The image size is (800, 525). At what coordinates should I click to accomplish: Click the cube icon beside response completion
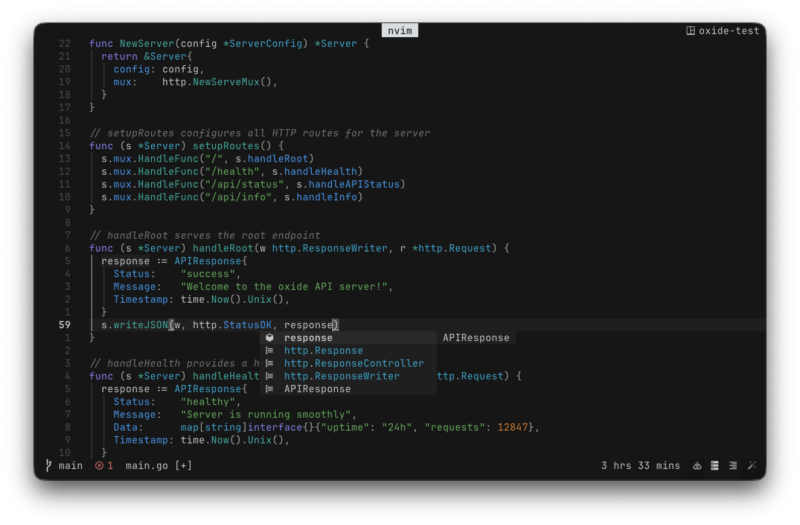click(270, 337)
